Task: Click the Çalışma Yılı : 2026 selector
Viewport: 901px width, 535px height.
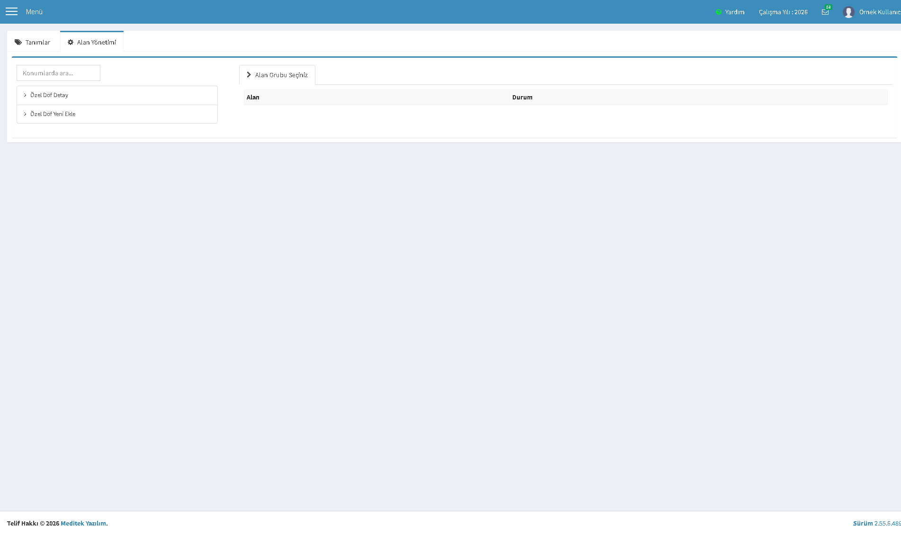Action: (783, 12)
